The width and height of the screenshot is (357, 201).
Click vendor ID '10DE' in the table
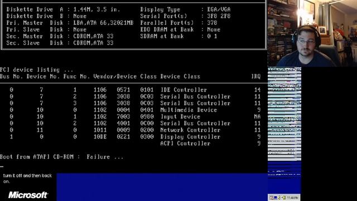point(100,137)
